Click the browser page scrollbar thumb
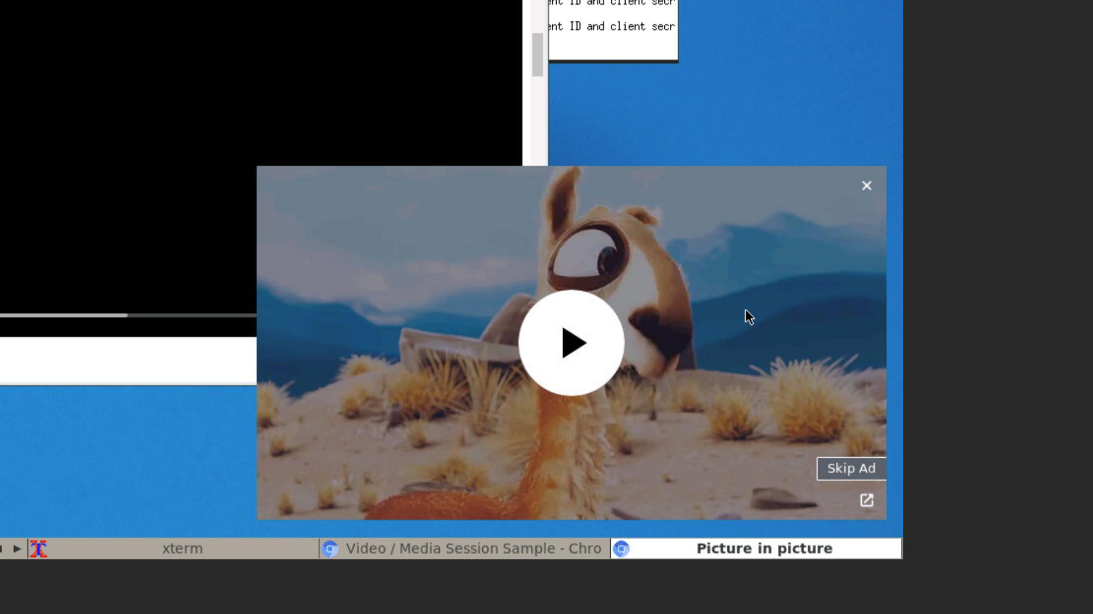The height and width of the screenshot is (614, 1093). coord(537,55)
